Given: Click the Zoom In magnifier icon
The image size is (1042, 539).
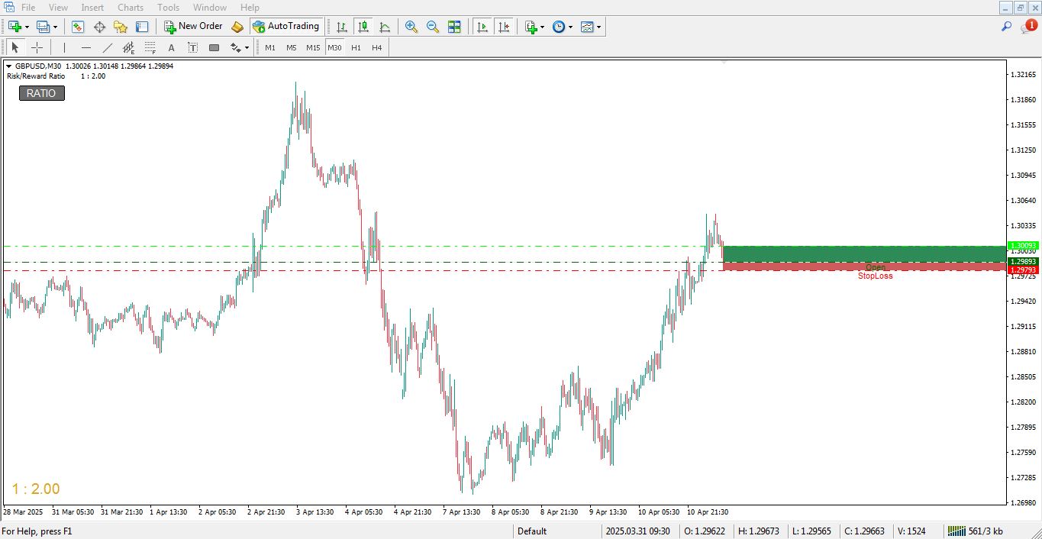Looking at the screenshot, I should [x=411, y=27].
